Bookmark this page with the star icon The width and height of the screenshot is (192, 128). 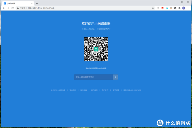(x=153, y=8)
